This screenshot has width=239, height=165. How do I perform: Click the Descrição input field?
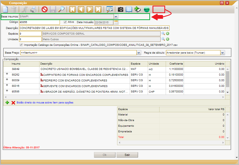pos(94,28)
